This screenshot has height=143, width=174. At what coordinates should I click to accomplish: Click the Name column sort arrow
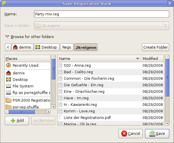coord(138,58)
